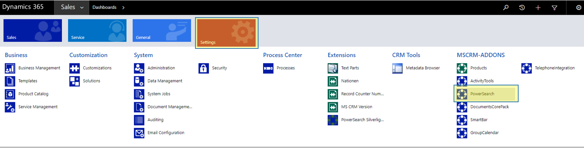
Task: Open advanced find funnel icon
Action: coord(555,7)
